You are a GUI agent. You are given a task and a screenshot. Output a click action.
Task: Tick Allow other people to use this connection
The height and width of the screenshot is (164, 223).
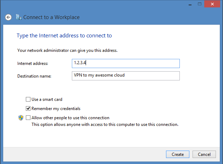pos(28,118)
